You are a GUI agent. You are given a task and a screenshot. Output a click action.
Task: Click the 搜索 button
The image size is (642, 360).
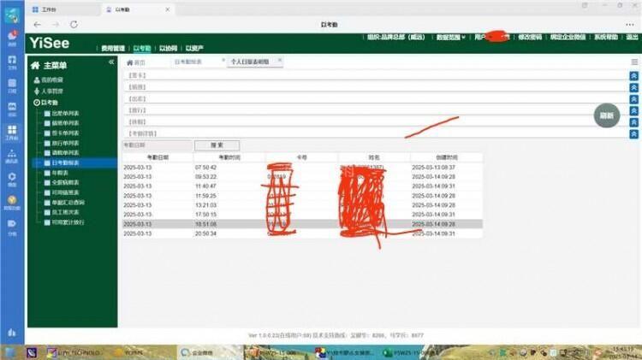coord(217,146)
